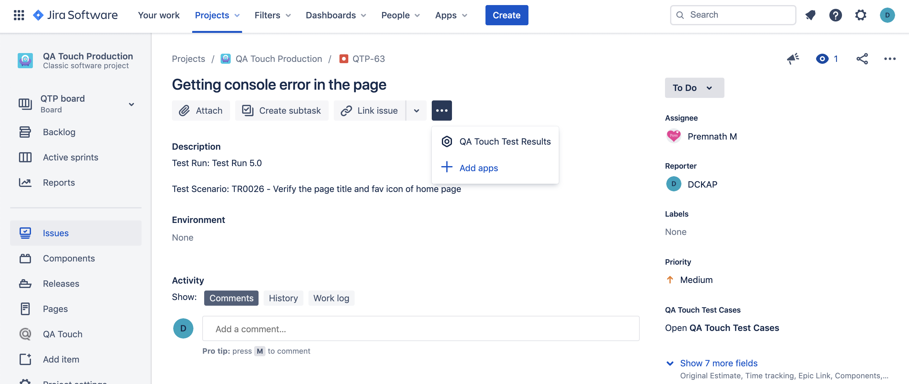
Task: Switch to the History activity tab
Action: click(283, 298)
